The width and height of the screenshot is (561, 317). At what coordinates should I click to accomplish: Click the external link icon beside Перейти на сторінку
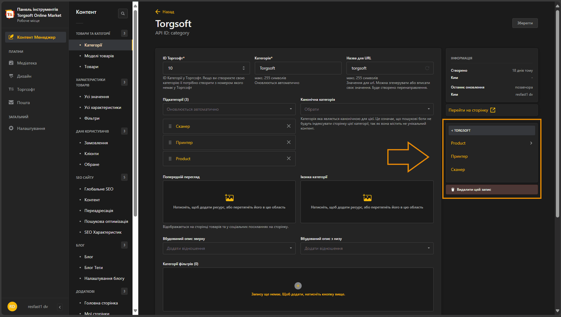pos(493,110)
